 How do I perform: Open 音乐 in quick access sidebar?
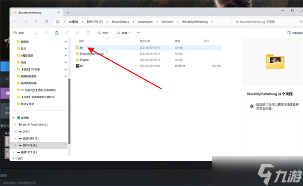pos(23,48)
